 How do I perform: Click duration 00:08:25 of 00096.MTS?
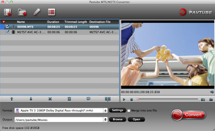(53, 27)
